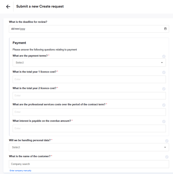Click the back arrow icon
Viewport: 173px width, 174px height.
click(x=8, y=7)
